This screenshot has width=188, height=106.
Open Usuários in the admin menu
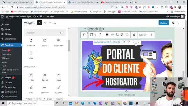(9, 82)
